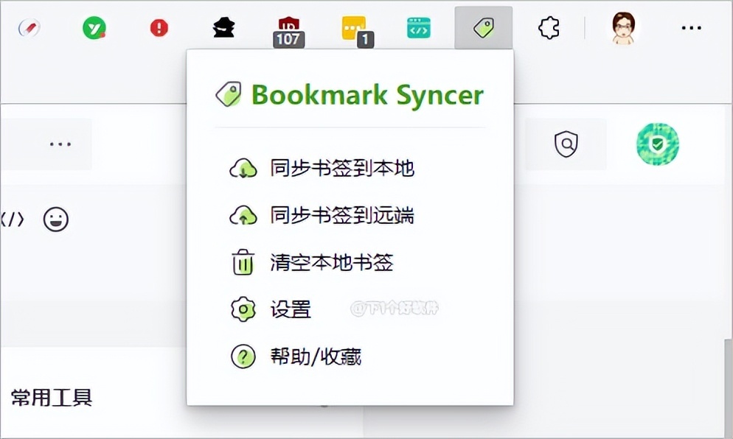Click the Bookmark Syncer title text
This screenshot has height=439, width=733.
[x=367, y=95]
